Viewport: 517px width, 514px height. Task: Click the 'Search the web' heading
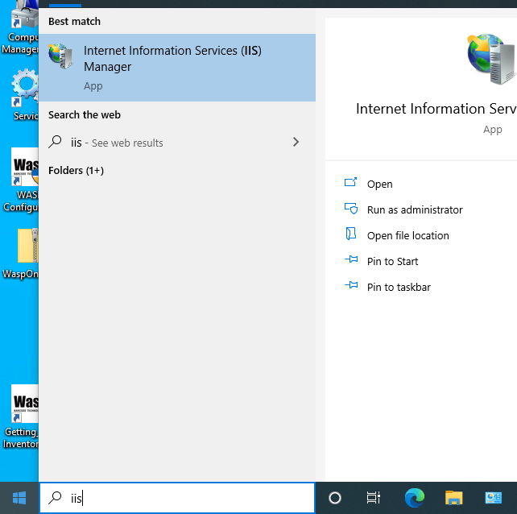(85, 115)
